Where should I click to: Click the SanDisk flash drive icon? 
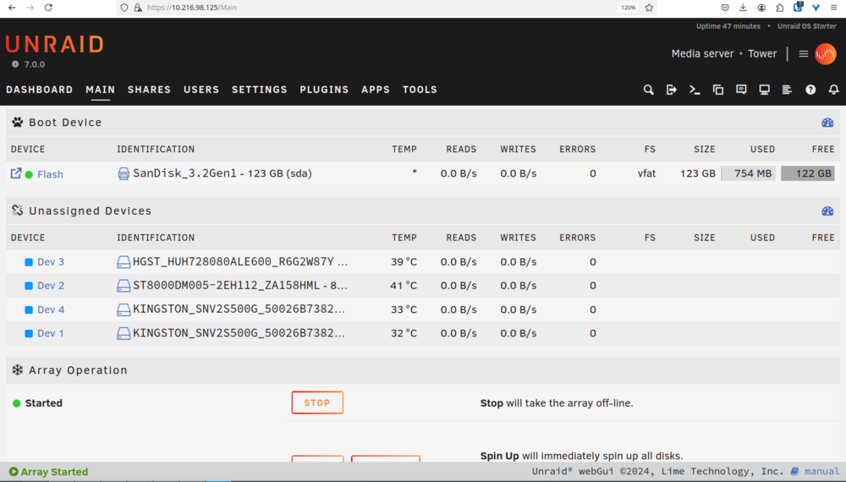(123, 173)
